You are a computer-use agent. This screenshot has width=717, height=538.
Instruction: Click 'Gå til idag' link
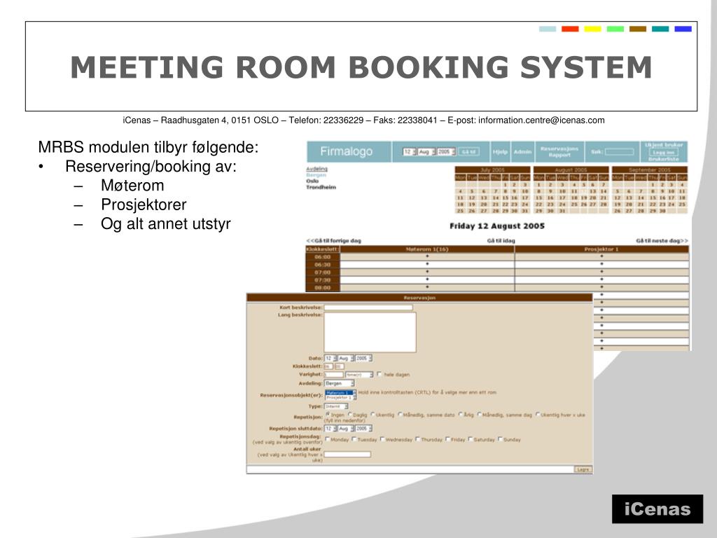pos(501,241)
